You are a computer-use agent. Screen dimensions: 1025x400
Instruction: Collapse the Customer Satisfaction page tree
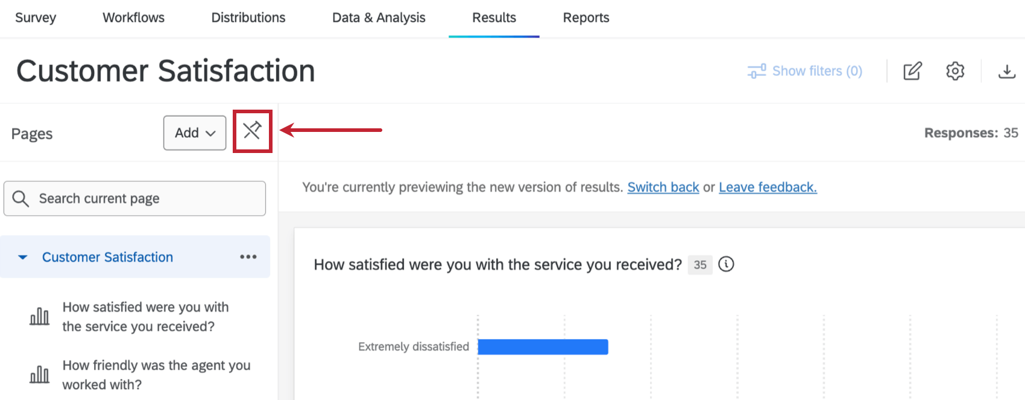23,257
